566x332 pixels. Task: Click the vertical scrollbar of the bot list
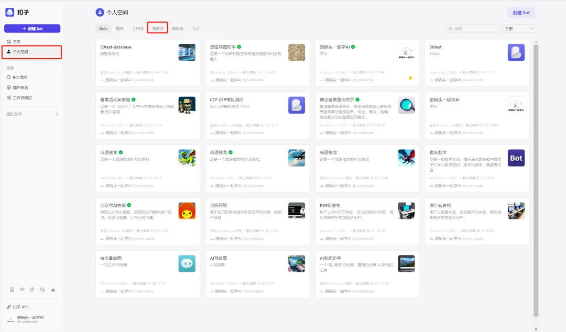tap(536, 181)
